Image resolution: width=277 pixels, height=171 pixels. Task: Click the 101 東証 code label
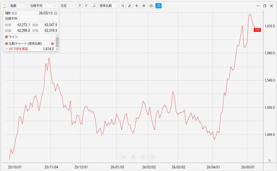pyautogui.click(x=11, y=13)
